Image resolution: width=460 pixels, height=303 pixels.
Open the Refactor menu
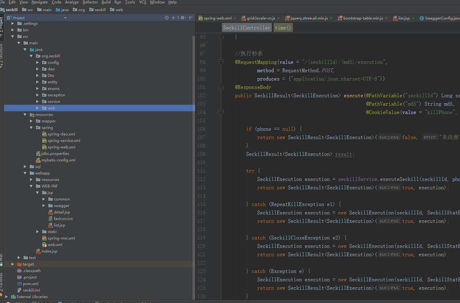(x=90, y=2)
